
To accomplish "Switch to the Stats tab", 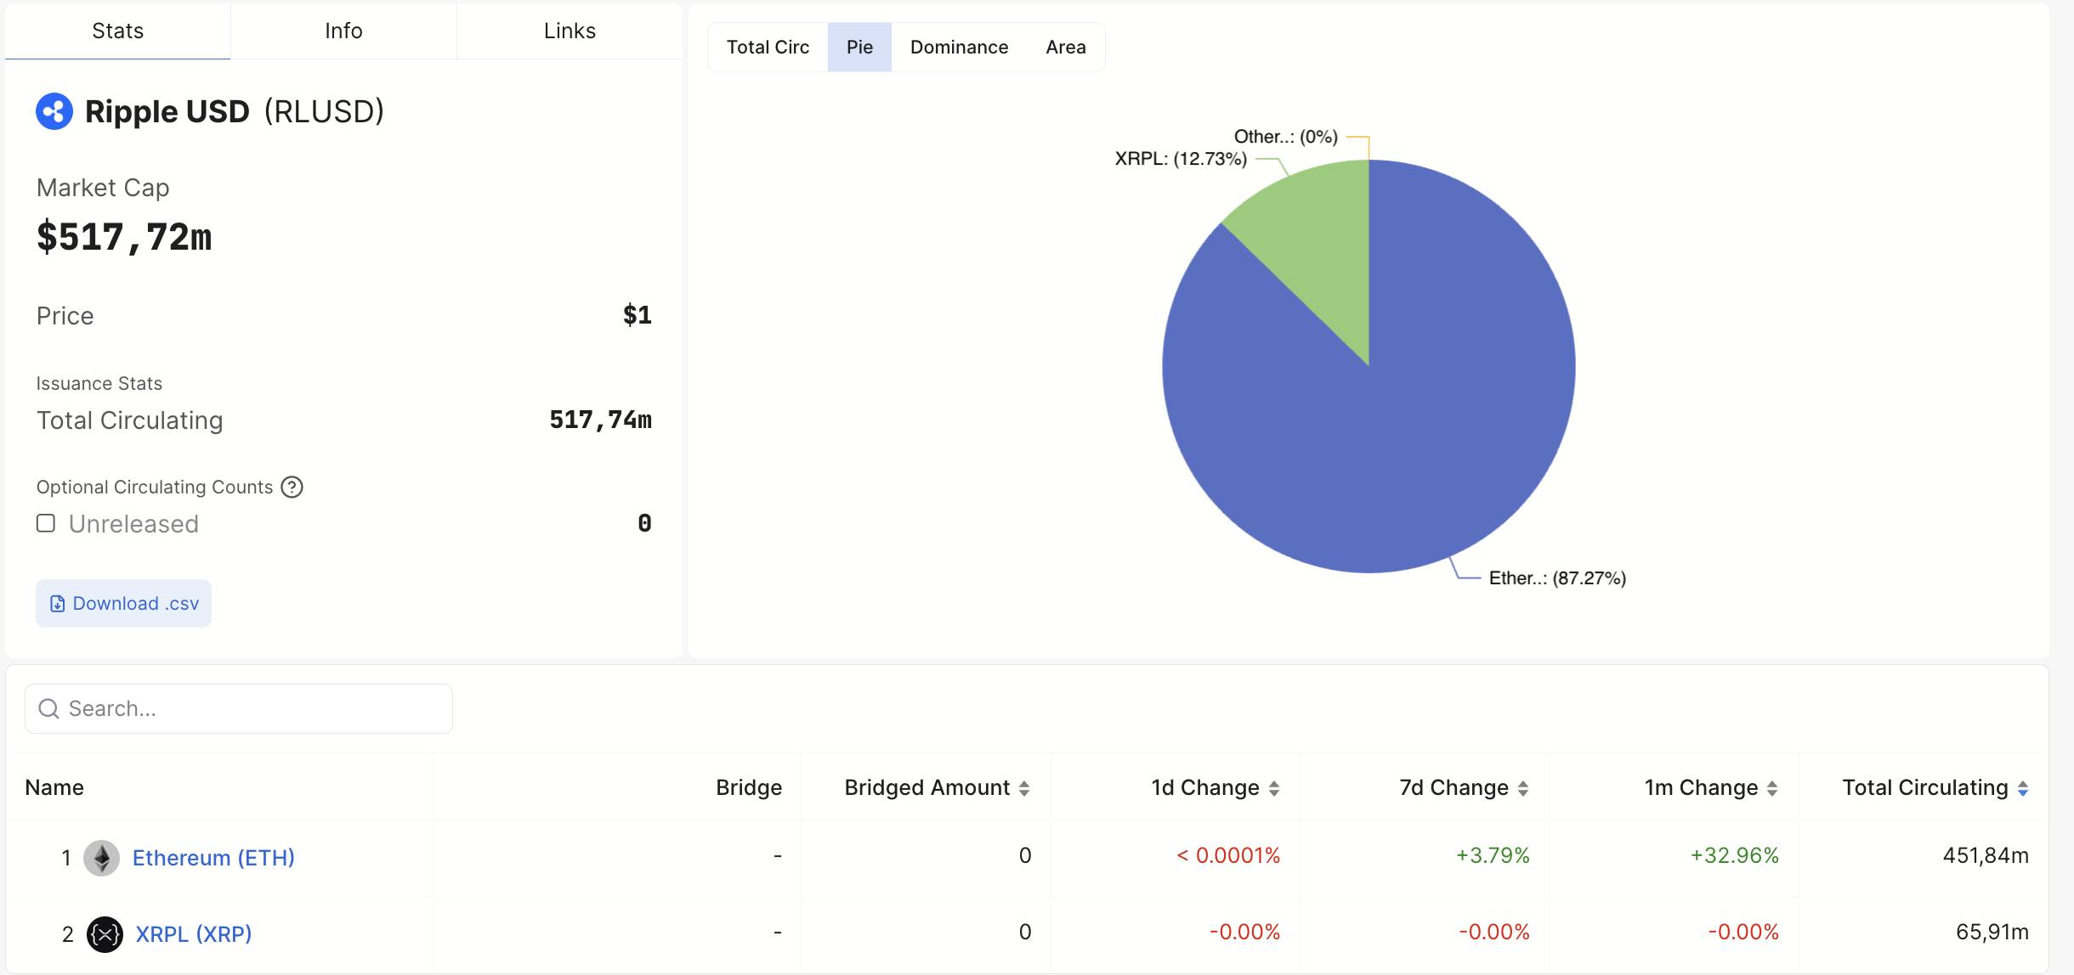I will point(117,31).
